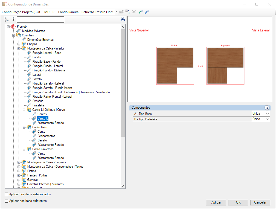
Task: Select the 'Cantos' tree item
Action: [42, 114]
